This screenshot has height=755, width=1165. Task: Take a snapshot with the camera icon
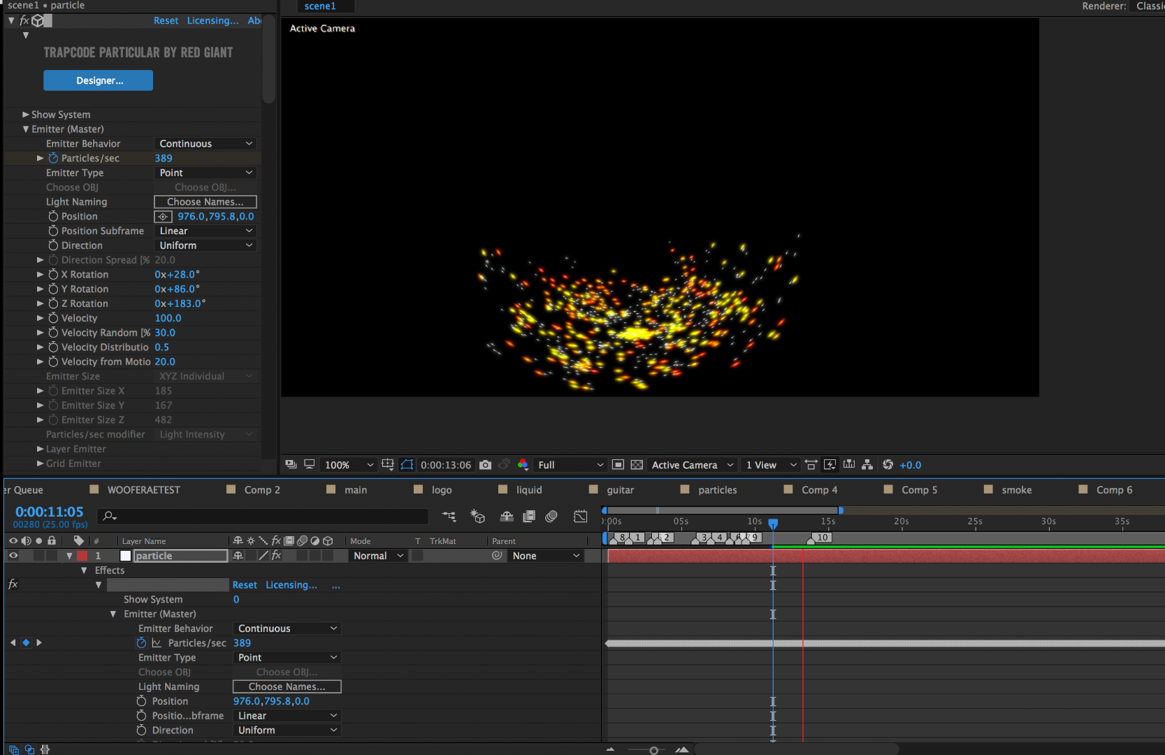pyautogui.click(x=486, y=465)
